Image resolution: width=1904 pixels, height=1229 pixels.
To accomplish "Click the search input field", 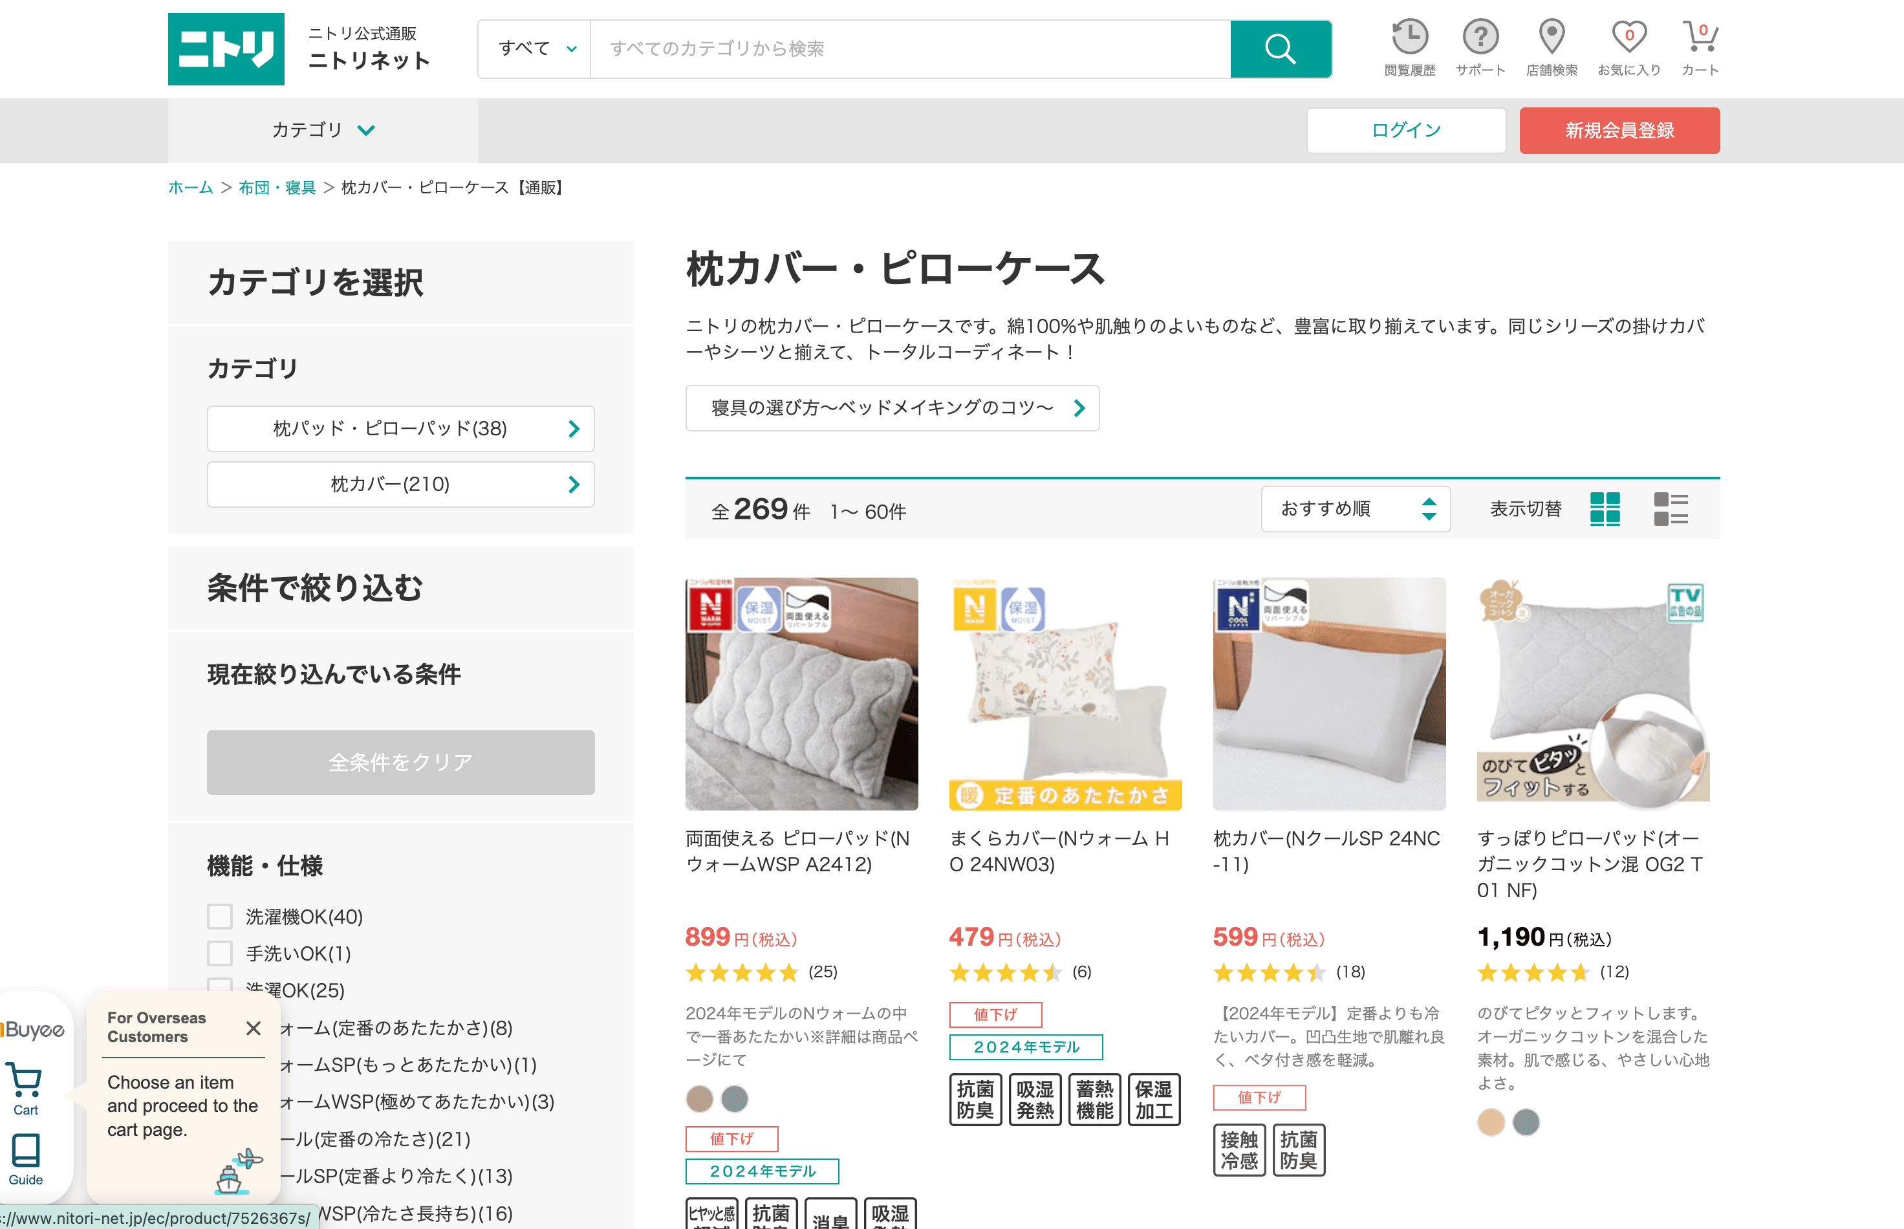I will click(910, 49).
